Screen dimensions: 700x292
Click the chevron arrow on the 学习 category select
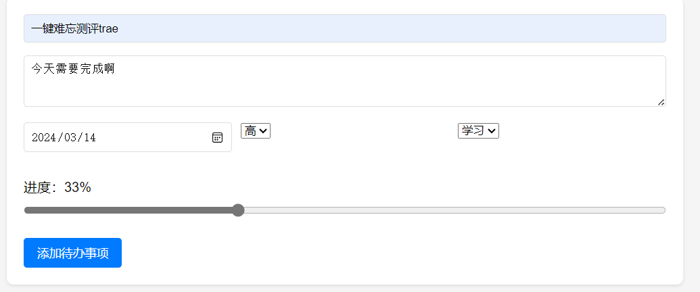(x=491, y=131)
